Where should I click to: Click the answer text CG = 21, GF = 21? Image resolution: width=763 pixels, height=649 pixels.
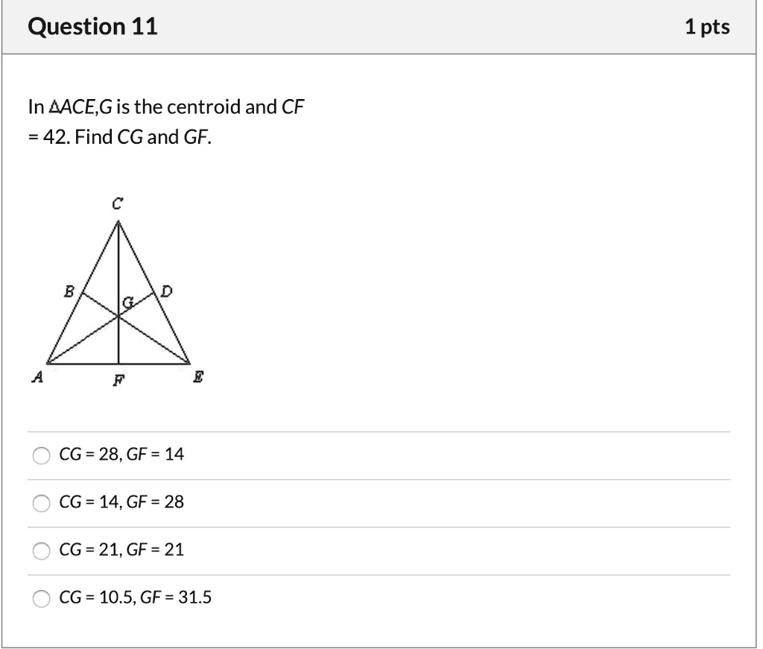coord(121,549)
